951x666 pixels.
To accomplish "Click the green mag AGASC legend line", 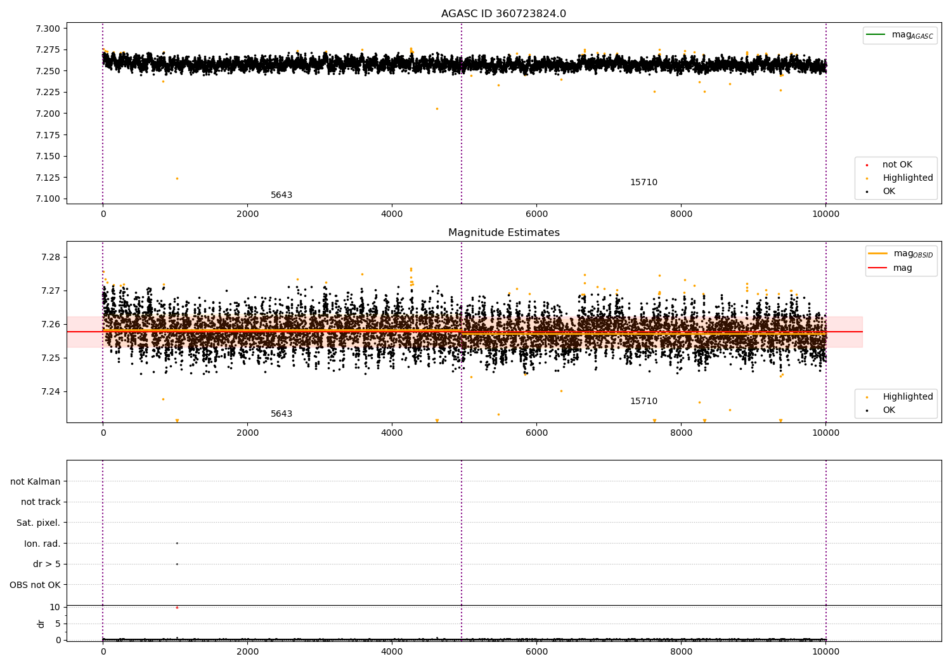I will 876,34.
